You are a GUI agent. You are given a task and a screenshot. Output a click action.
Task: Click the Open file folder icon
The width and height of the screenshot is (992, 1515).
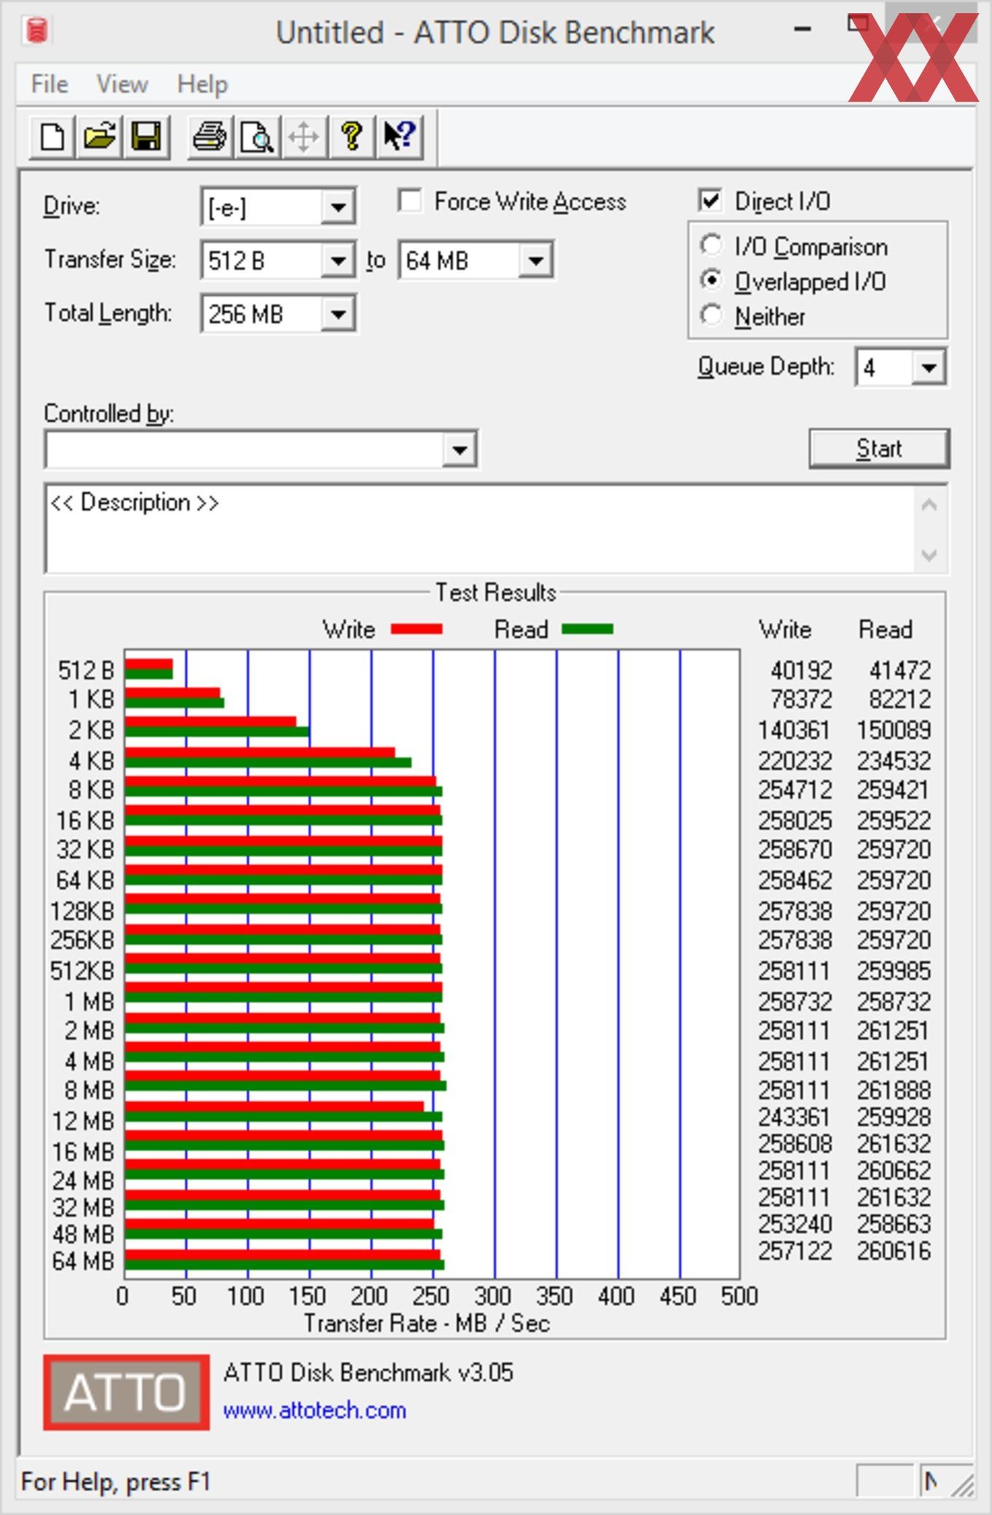coord(99,136)
